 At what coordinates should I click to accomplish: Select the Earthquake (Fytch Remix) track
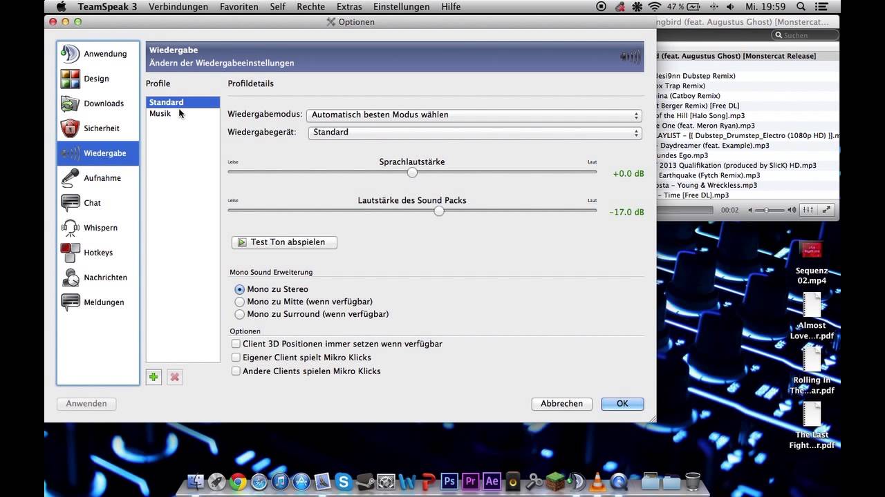click(748, 175)
